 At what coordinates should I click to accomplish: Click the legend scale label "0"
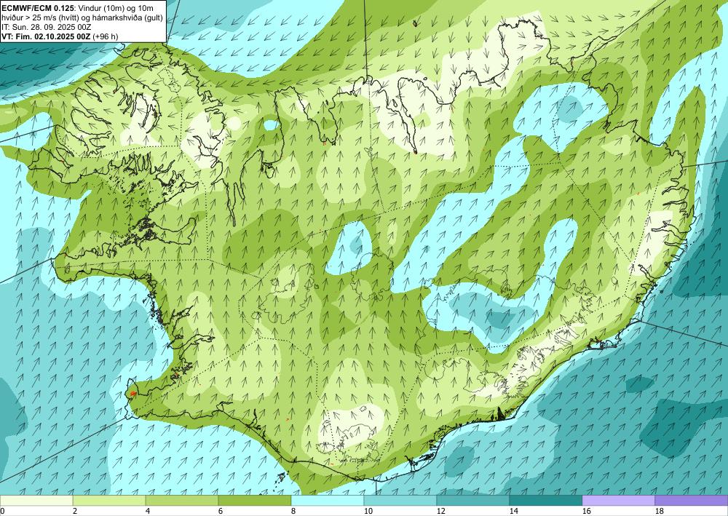(x=2, y=512)
